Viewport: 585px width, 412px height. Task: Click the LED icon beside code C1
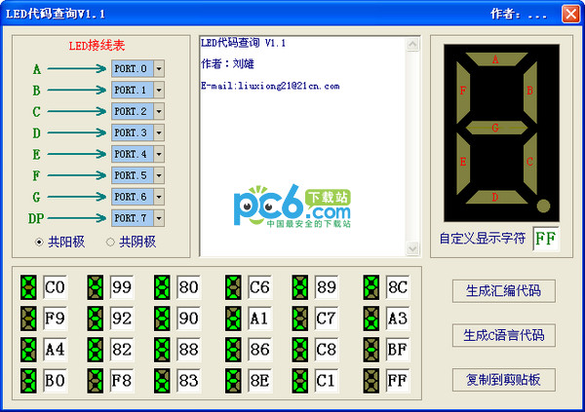pyautogui.click(x=300, y=381)
